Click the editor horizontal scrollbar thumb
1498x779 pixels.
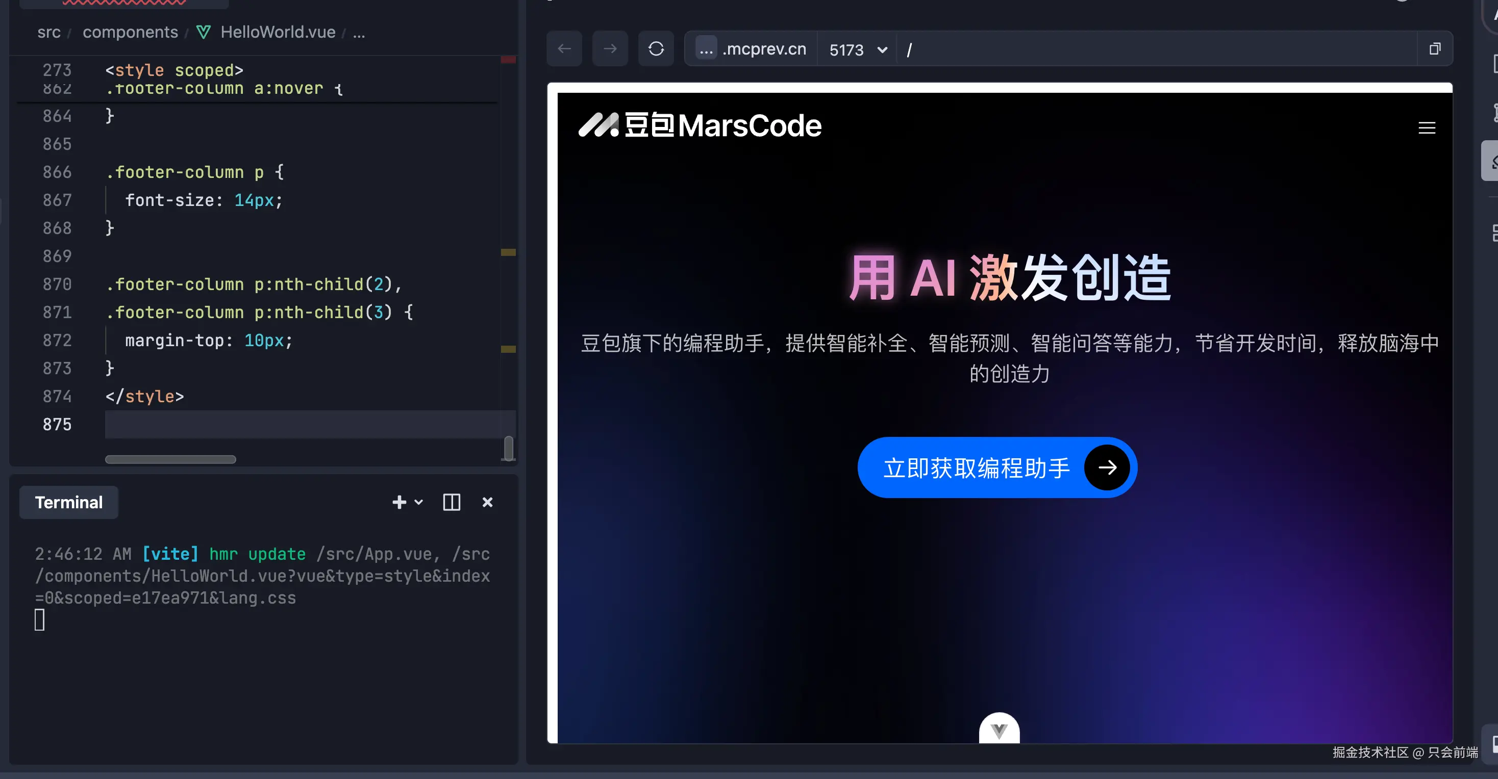[170, 459]
